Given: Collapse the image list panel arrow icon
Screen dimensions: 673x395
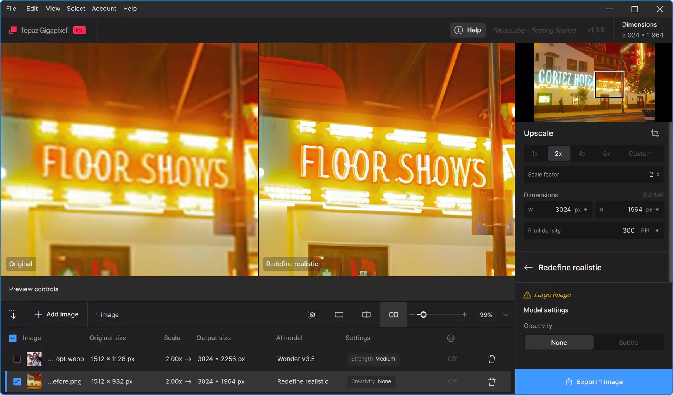Looking at the screenshot, I should (13, 314).
